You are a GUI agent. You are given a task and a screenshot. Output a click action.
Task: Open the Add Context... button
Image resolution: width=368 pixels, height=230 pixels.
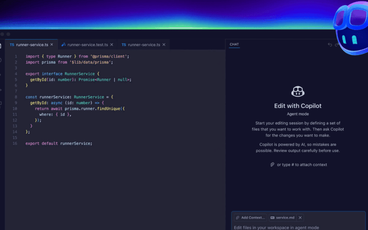point(250,218)
